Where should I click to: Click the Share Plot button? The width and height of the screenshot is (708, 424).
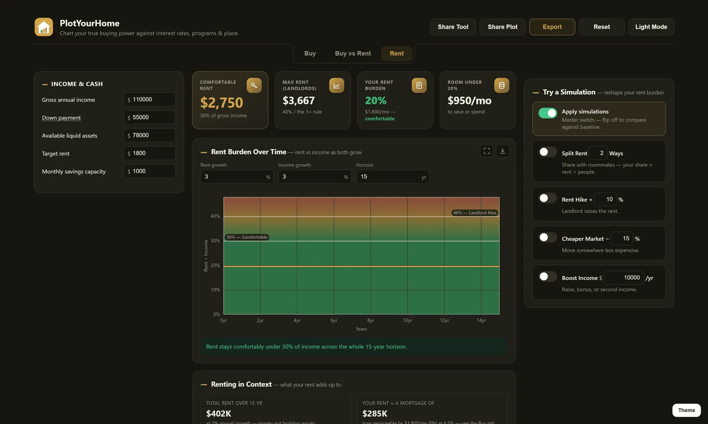click(503, 27)
